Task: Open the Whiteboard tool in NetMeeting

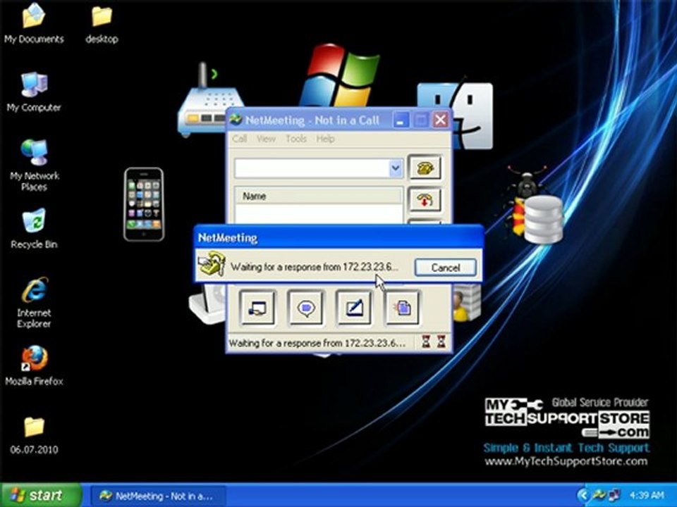Action: click(x=353, y=308)
